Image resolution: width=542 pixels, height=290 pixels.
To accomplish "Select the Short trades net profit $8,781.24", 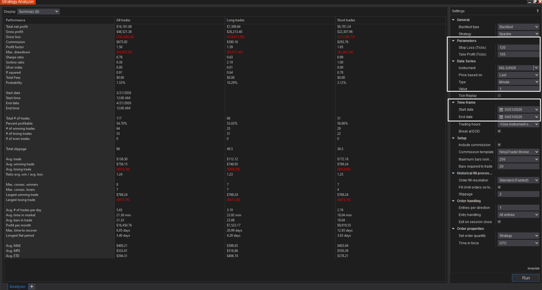I will click(344, 27).
